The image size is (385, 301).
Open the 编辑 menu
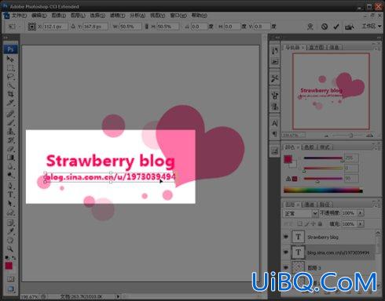38,16
